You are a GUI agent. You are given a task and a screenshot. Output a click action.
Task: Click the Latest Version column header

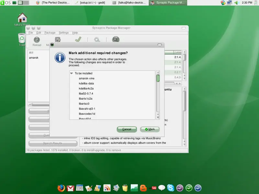click(x=177, y=52)
